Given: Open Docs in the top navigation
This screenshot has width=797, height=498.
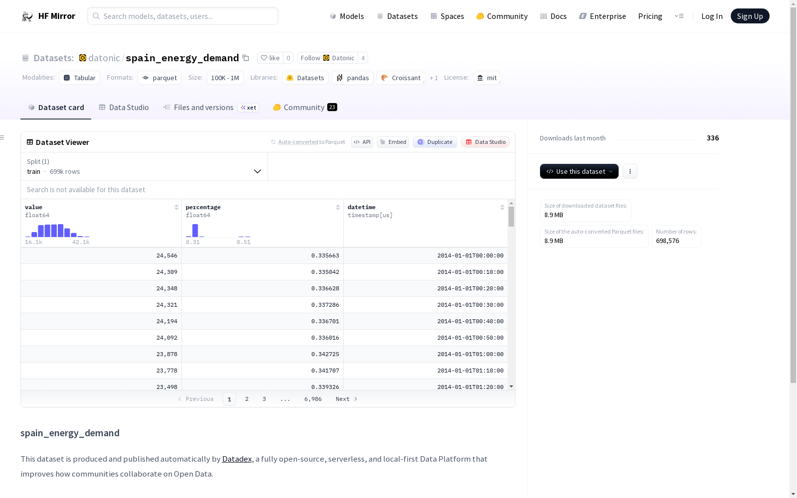Looking at the screenshot, I should (553, 16).
